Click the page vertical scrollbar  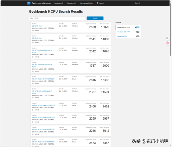(171, 27)
